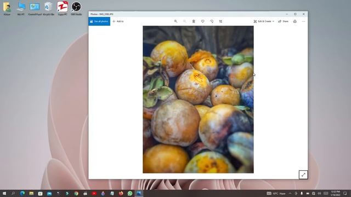Viewport: 351px width, 197px height.
Task: Click See all photos button
Action: pos(99,21)
